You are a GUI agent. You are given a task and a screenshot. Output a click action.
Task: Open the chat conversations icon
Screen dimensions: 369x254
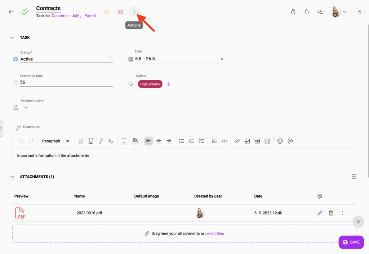(x=320, y=12)
